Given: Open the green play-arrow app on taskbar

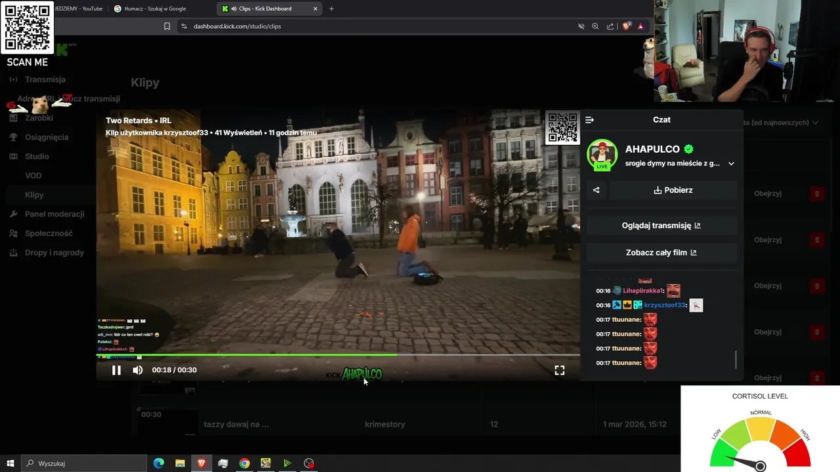Looking at the screenshot, I should coord(287,463).
